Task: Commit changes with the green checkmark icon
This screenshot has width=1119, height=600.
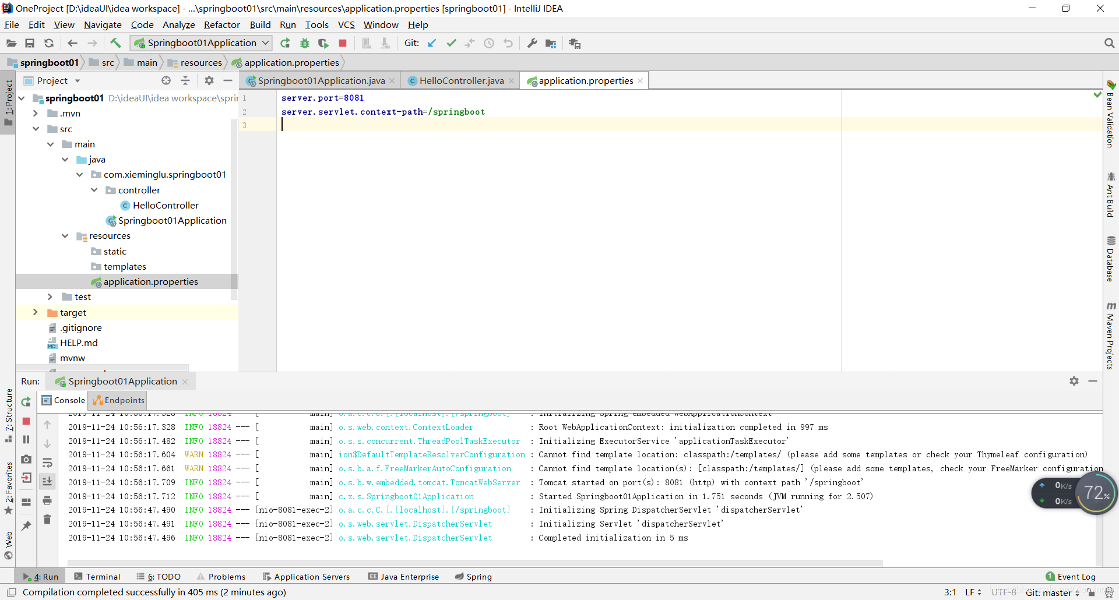Action: (451, 43)
